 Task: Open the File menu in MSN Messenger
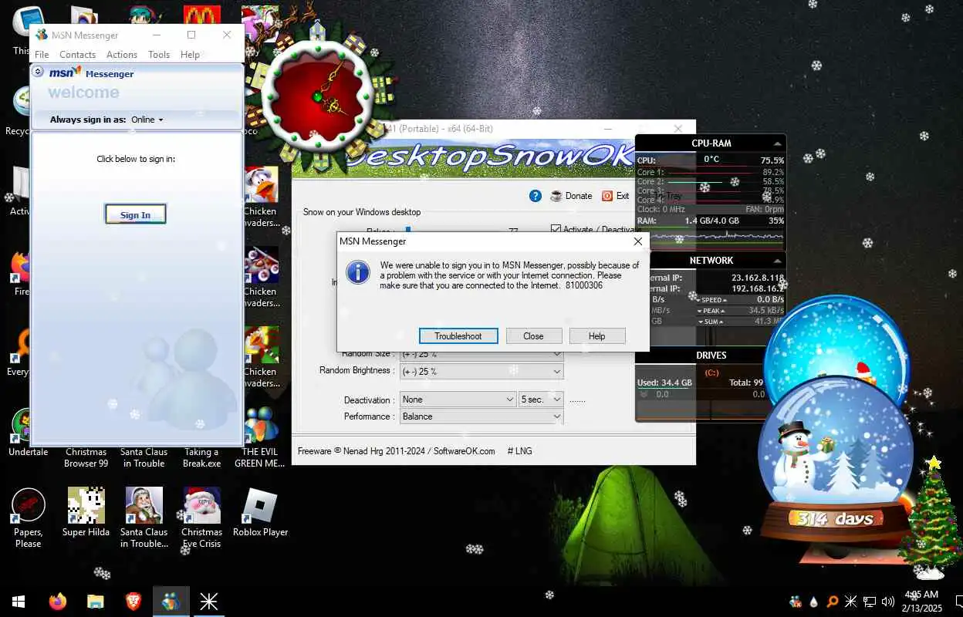pos(42,55)
